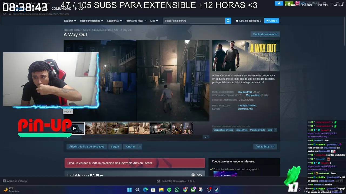Open Hazelight Studios developer link
This screenshot has height=194, width=346.
click(247, 106)
